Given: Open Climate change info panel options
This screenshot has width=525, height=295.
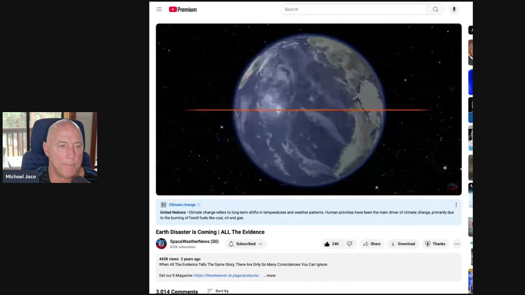Looking at the screenshot, I should click(x=456, y=205).
